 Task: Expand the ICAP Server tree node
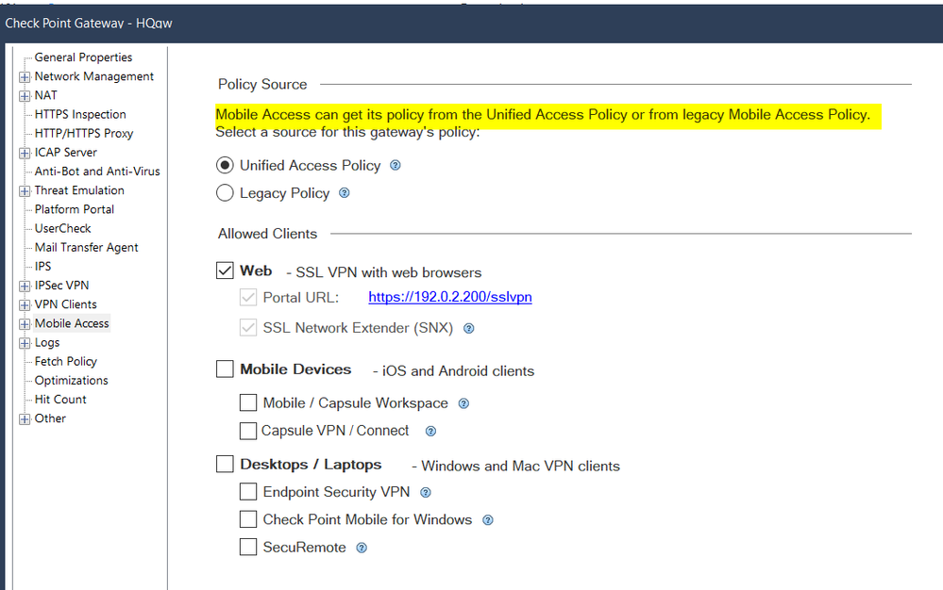(25, 153)
